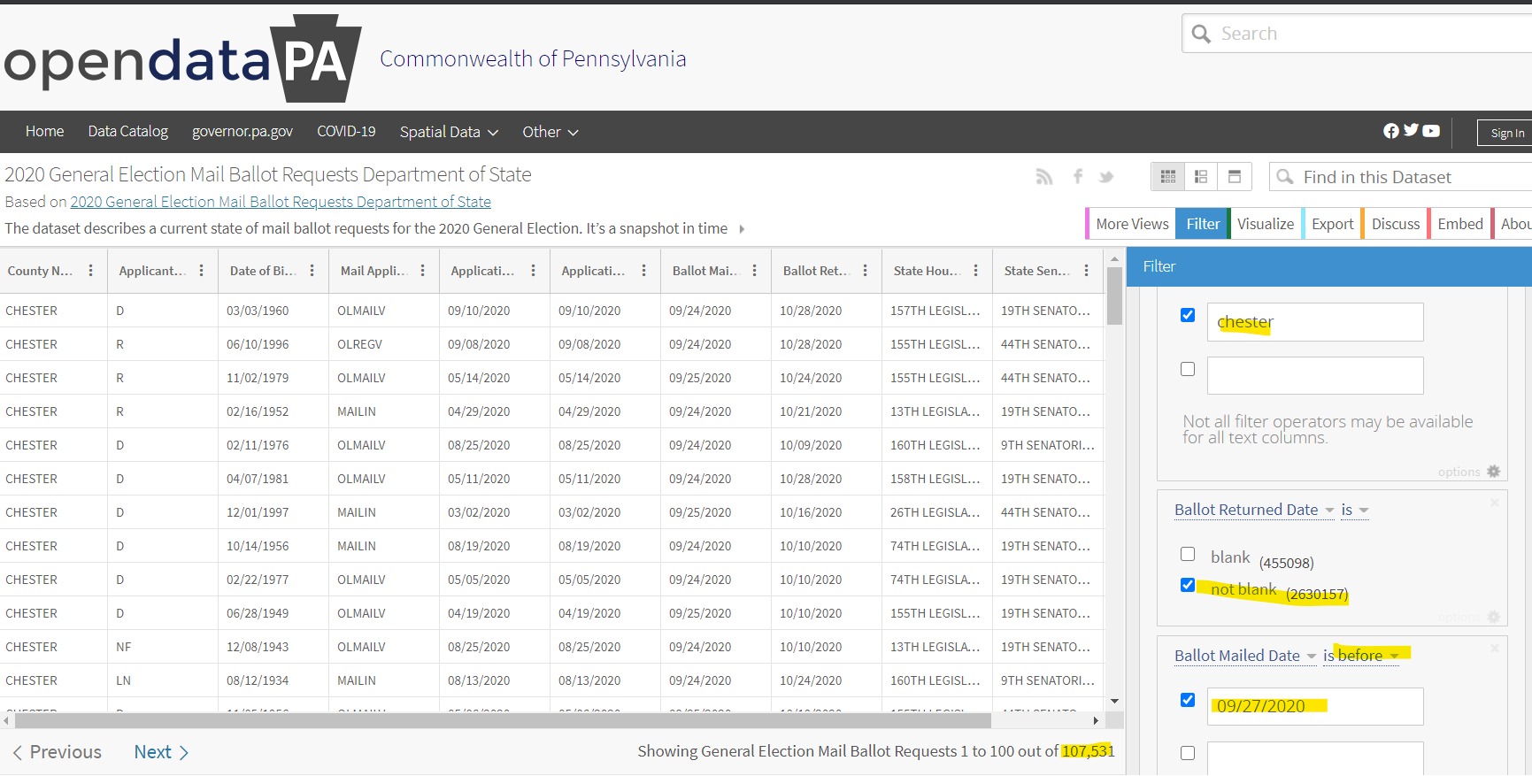This screenshot has width=1532, height=776.
Task: Uncheck the 09/27/2020 date filter checkbox
Action: pos(1188,700)
